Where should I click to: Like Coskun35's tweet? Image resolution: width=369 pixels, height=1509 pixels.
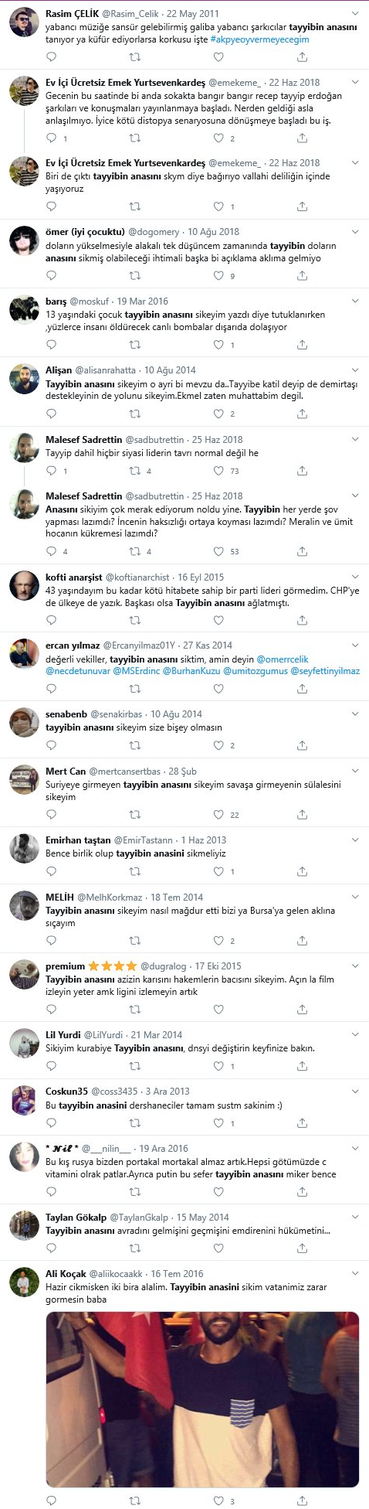coord(218,1123)
